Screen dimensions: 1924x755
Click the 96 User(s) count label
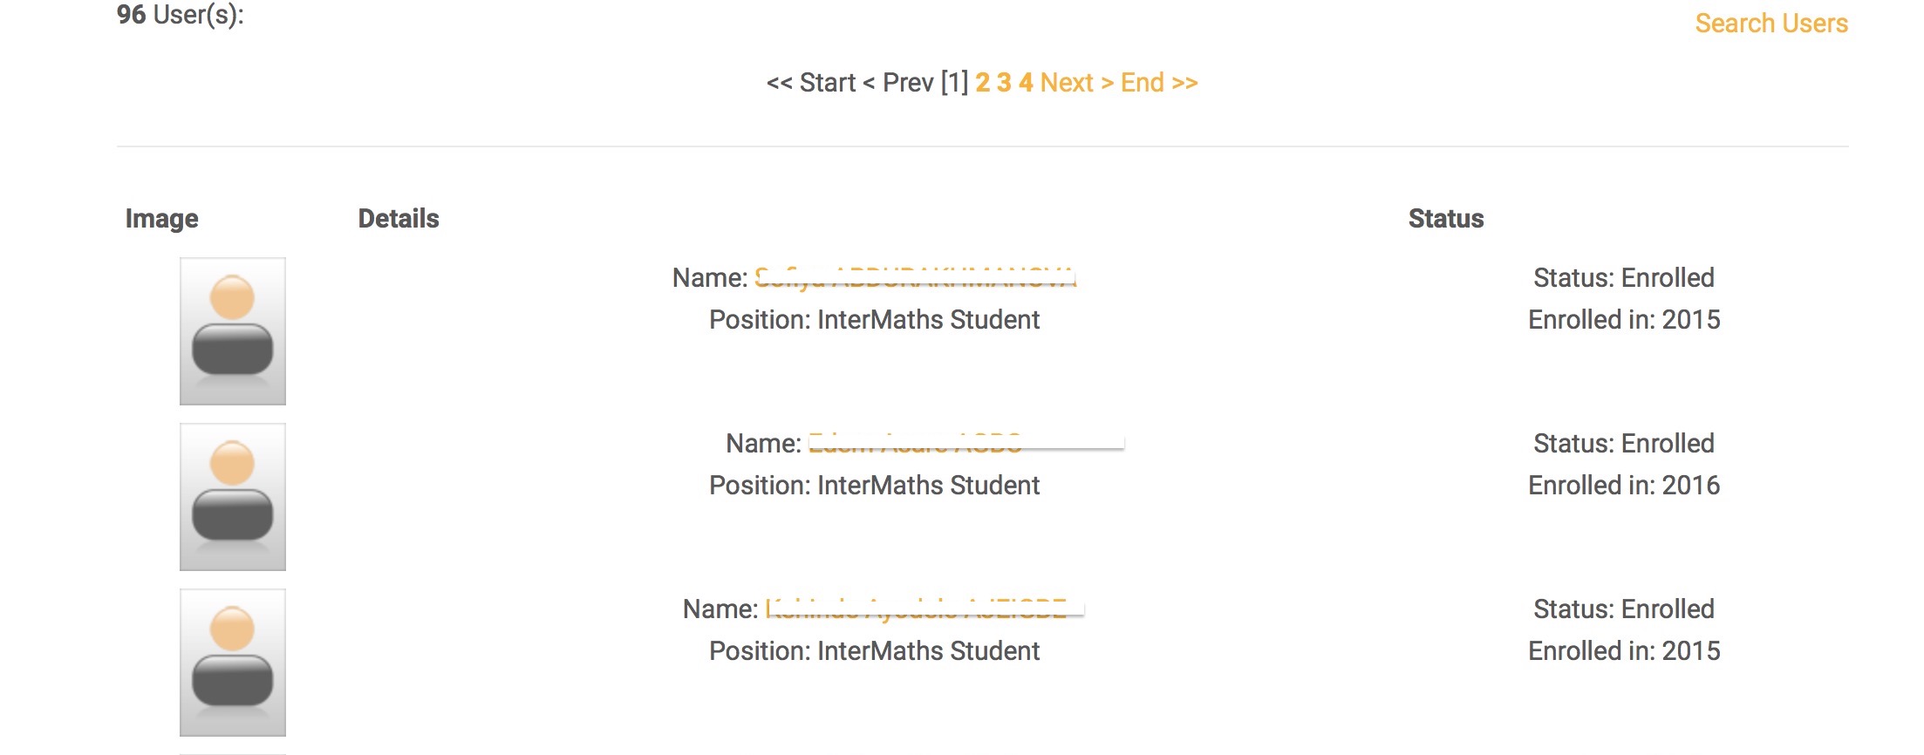click(180, 15)
